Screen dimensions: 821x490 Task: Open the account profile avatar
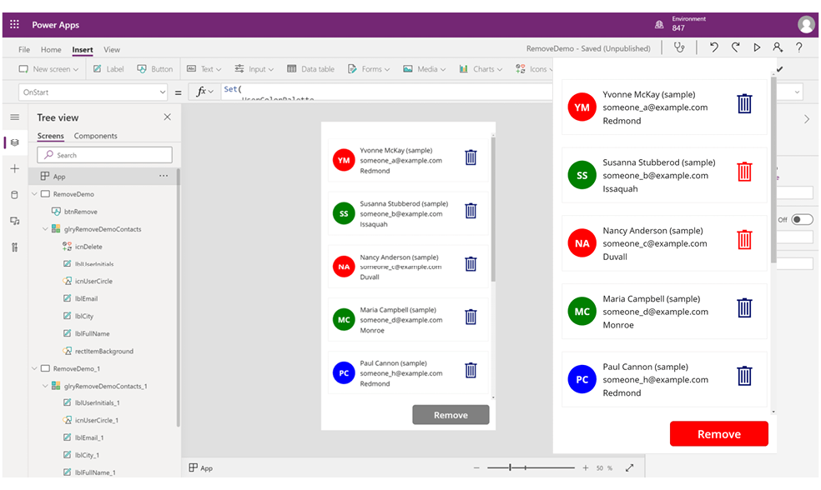[x=806, y=24]
